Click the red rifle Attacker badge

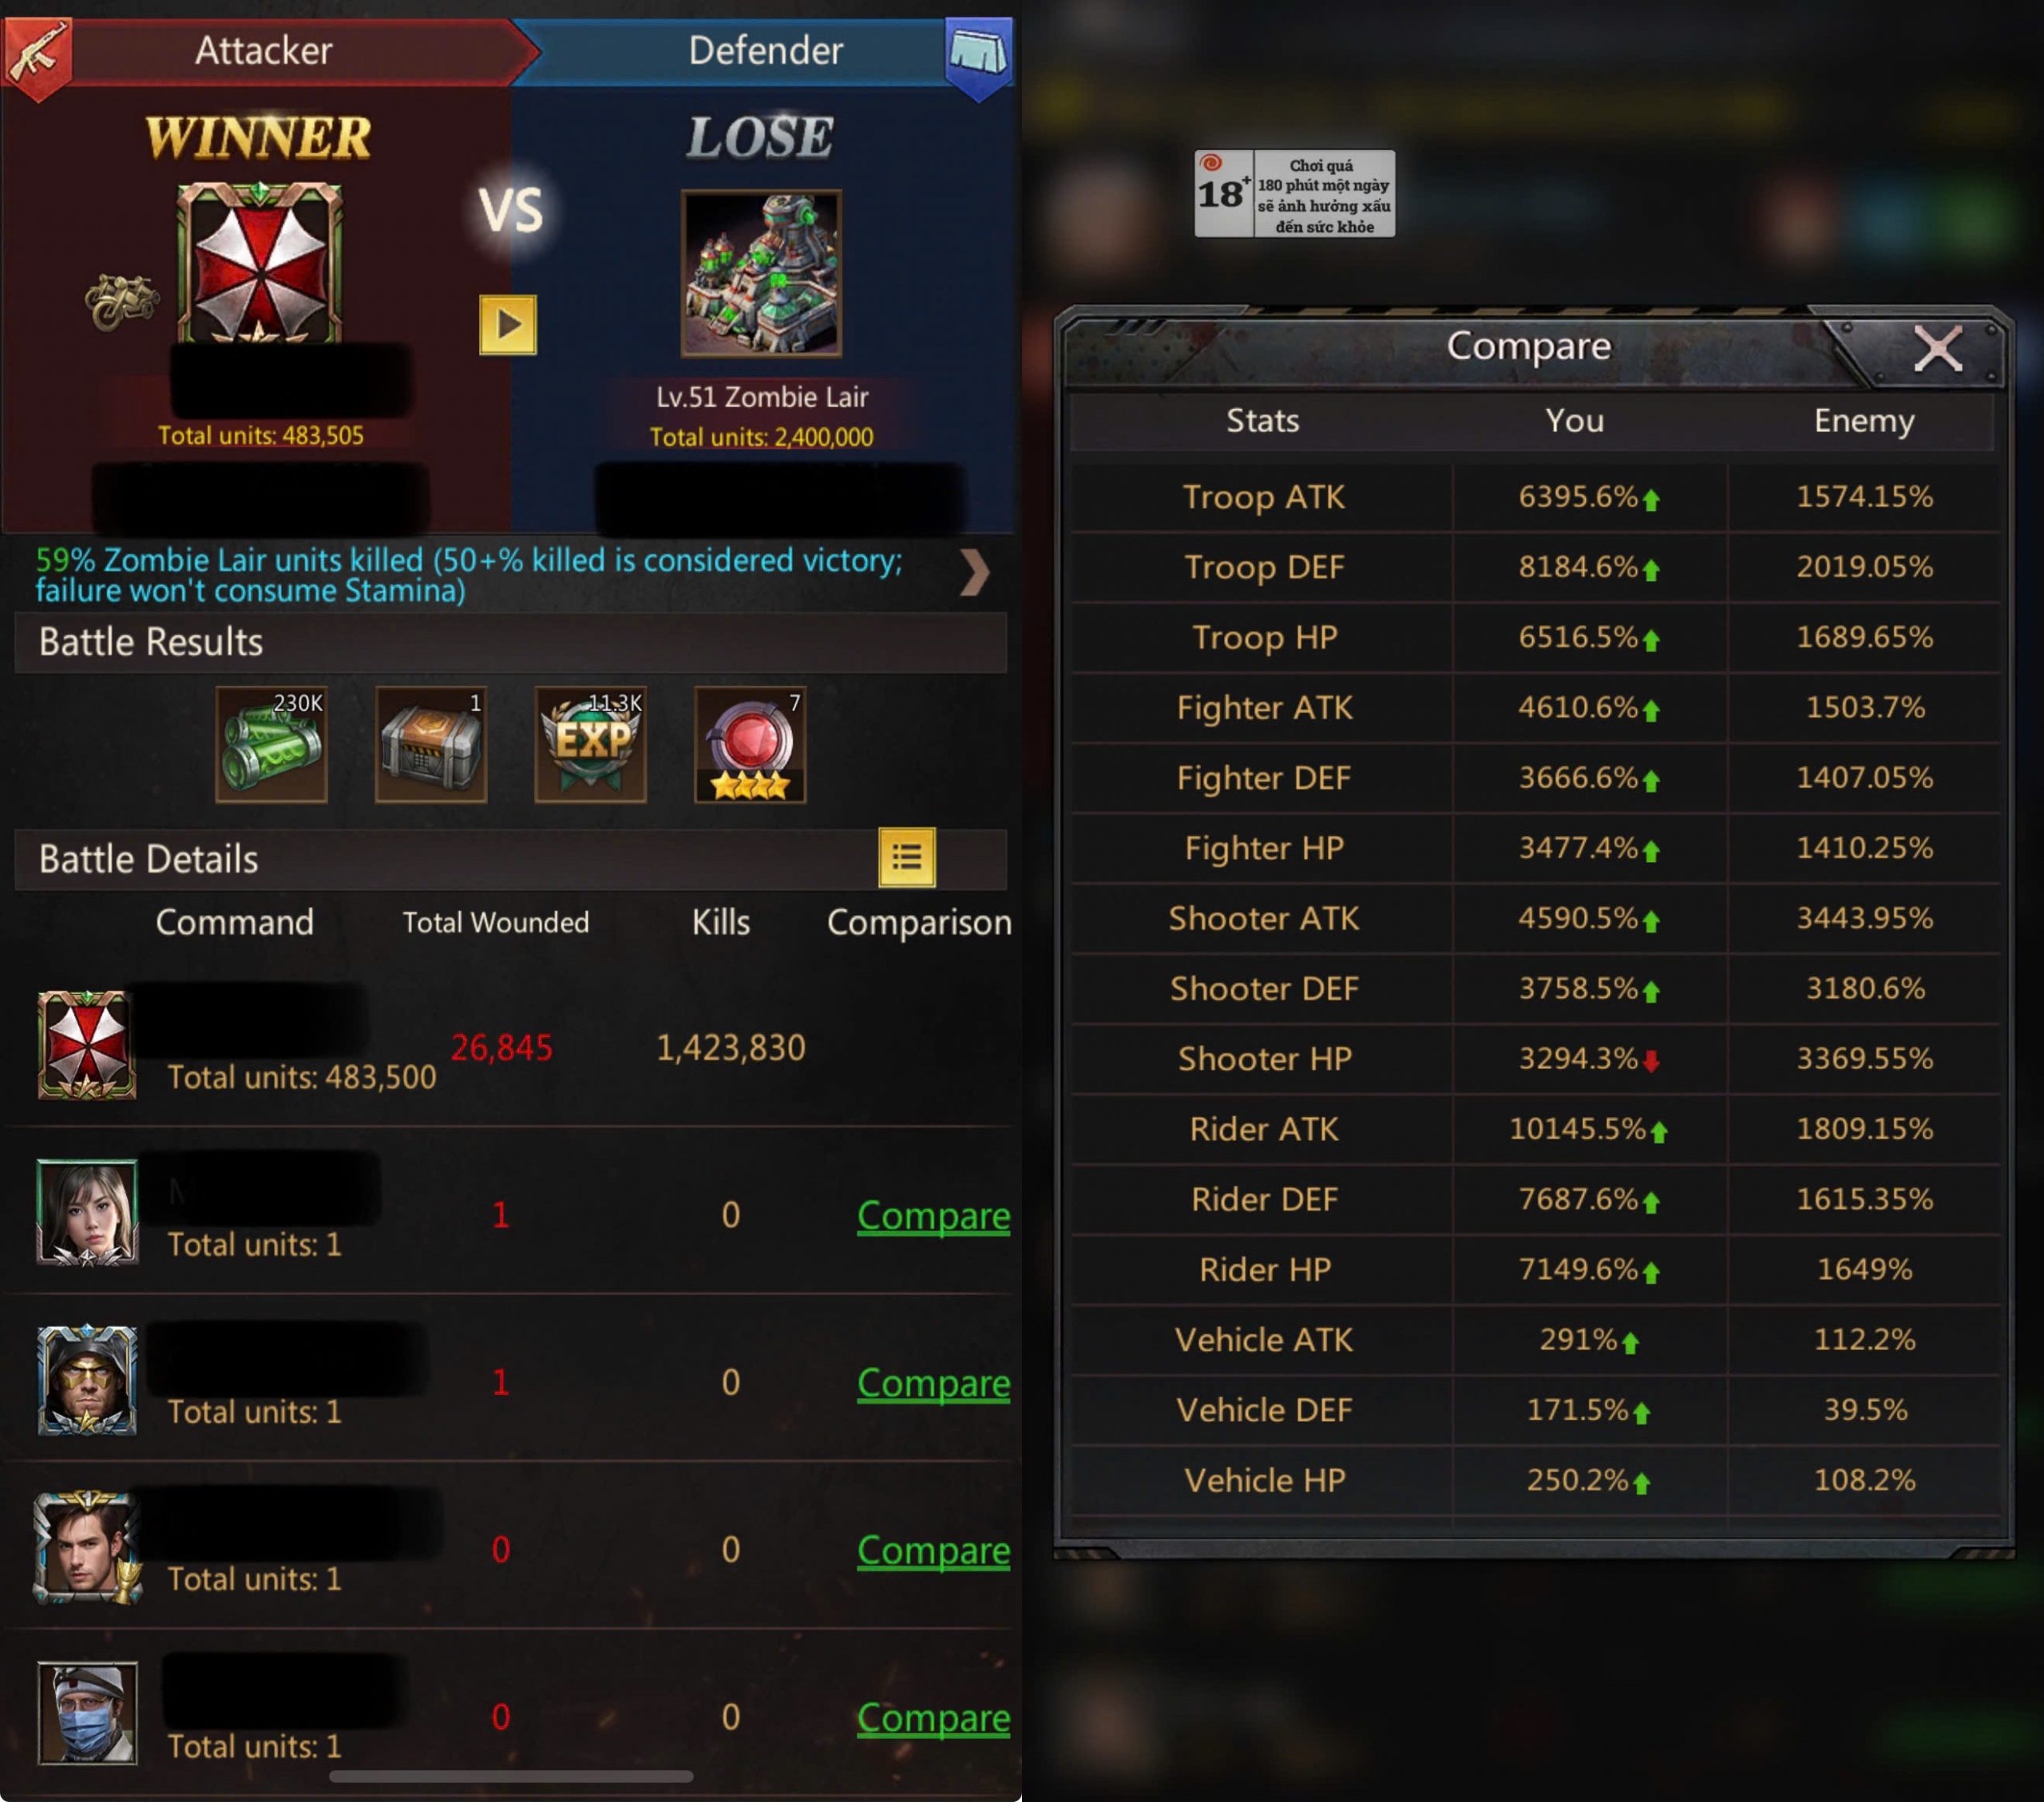click(38, 56)
